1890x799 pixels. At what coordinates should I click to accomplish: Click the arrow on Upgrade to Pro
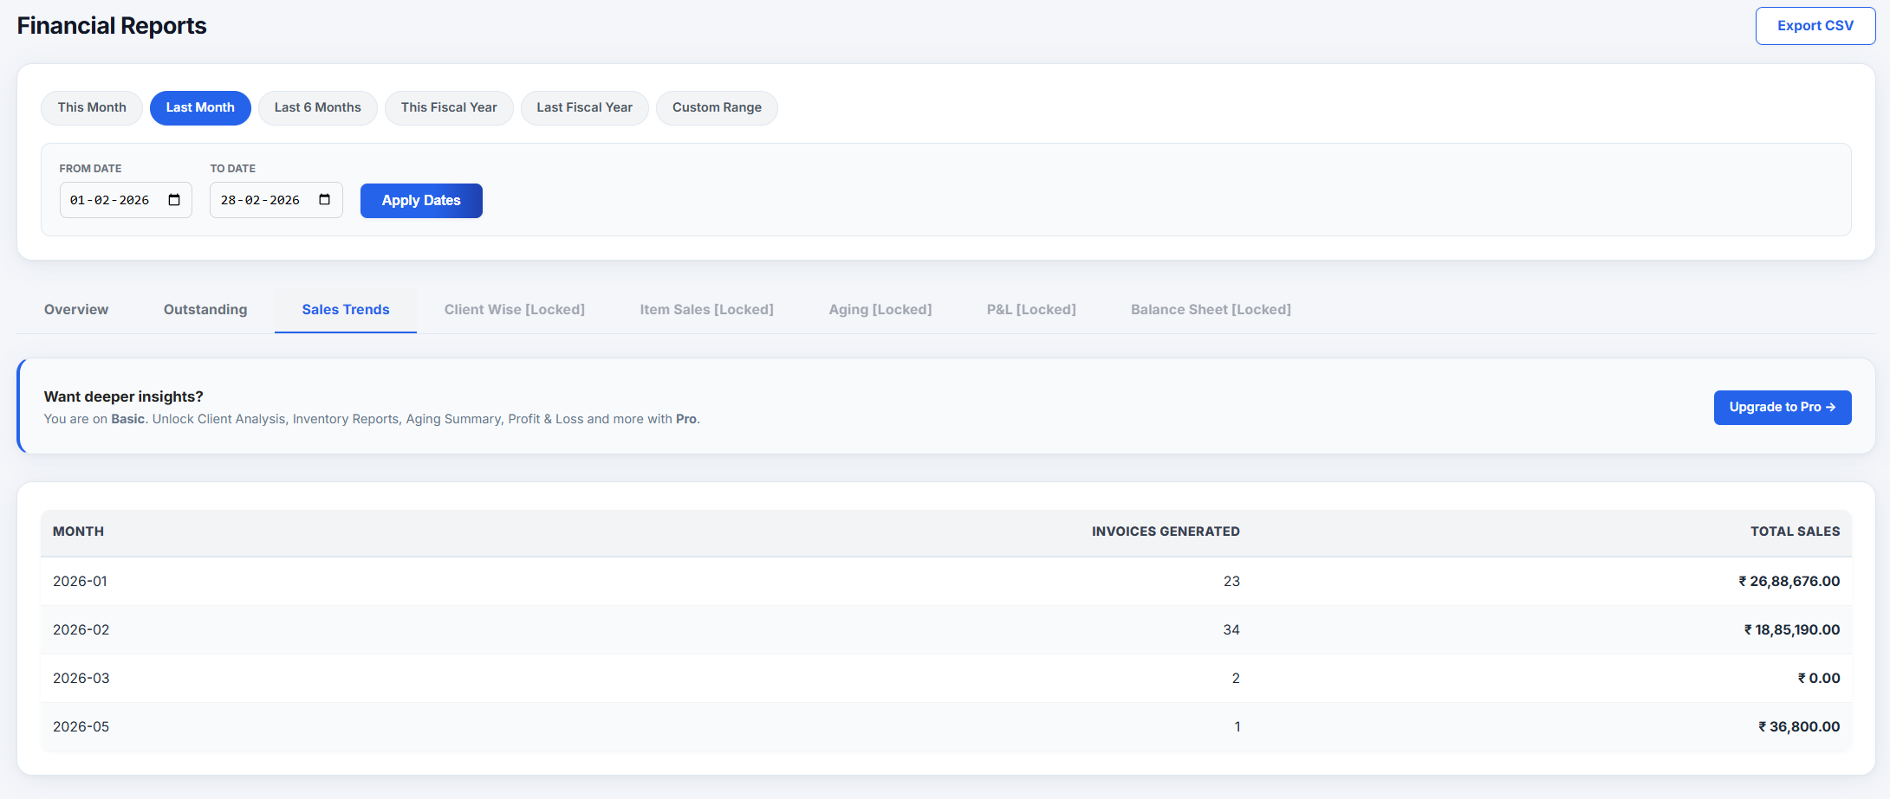point(1830,407)
